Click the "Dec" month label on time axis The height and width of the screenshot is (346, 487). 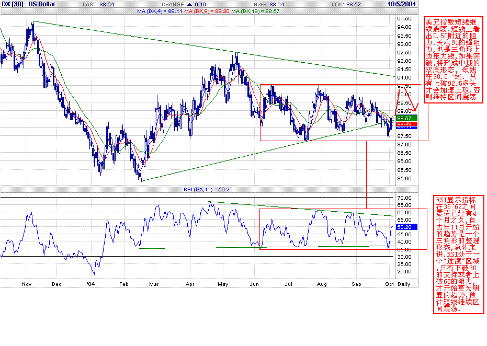(56, 284)
